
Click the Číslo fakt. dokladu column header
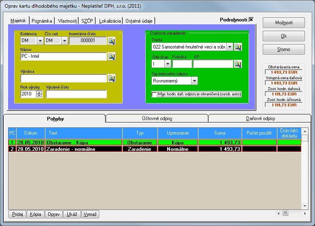tap(289, 133)
